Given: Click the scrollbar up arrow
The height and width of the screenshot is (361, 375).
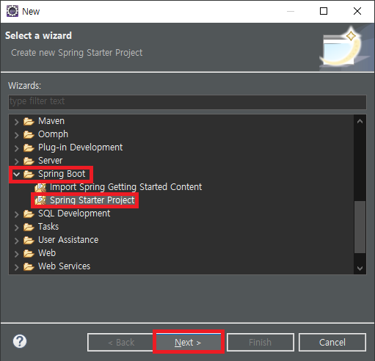Looking at the screenshot, I should (x=360, y=121).
